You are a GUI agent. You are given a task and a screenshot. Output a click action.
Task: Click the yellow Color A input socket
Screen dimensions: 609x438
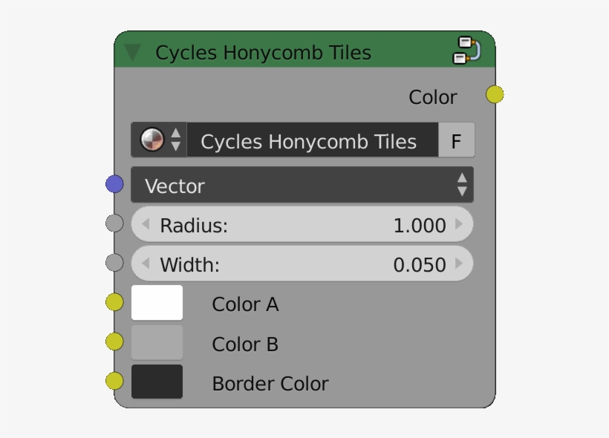[113, 301]
